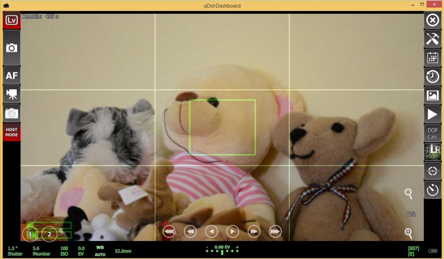444x259 pixels.
Task: Select the camera capture icon
Action: click(x=11, y=47)
